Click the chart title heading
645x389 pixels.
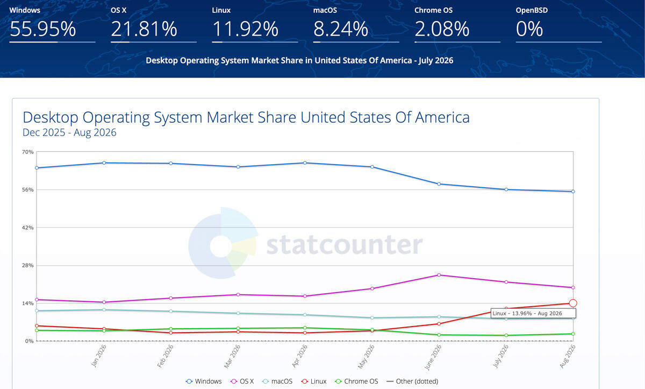tap(246, 117)
